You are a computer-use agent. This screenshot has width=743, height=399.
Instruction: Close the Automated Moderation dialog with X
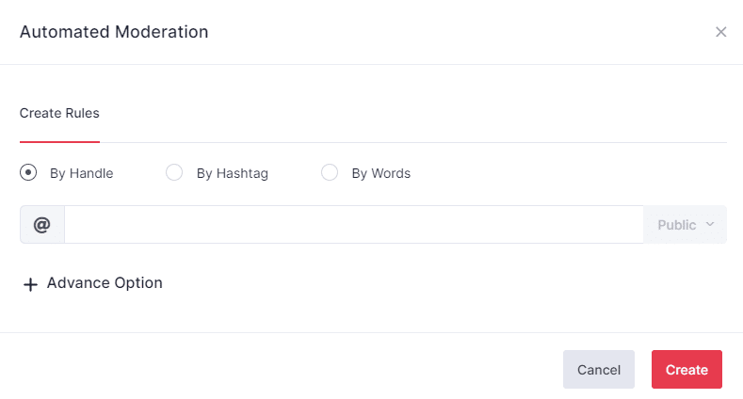[720, 32]
